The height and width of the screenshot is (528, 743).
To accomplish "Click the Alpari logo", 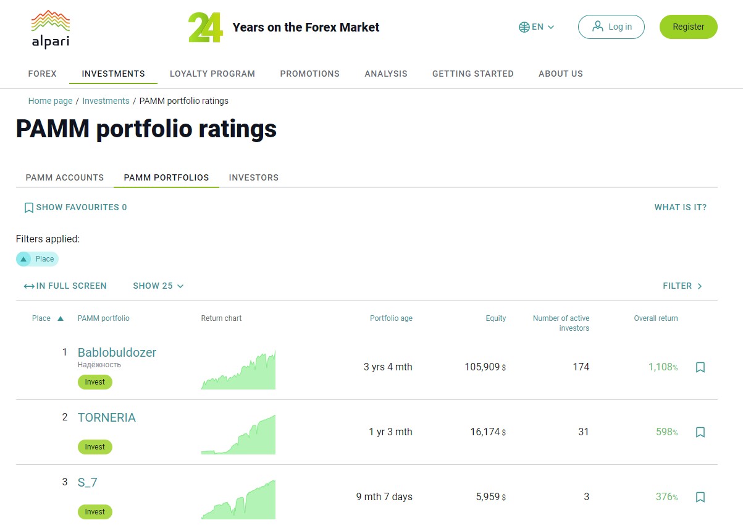I will [50, 28].
